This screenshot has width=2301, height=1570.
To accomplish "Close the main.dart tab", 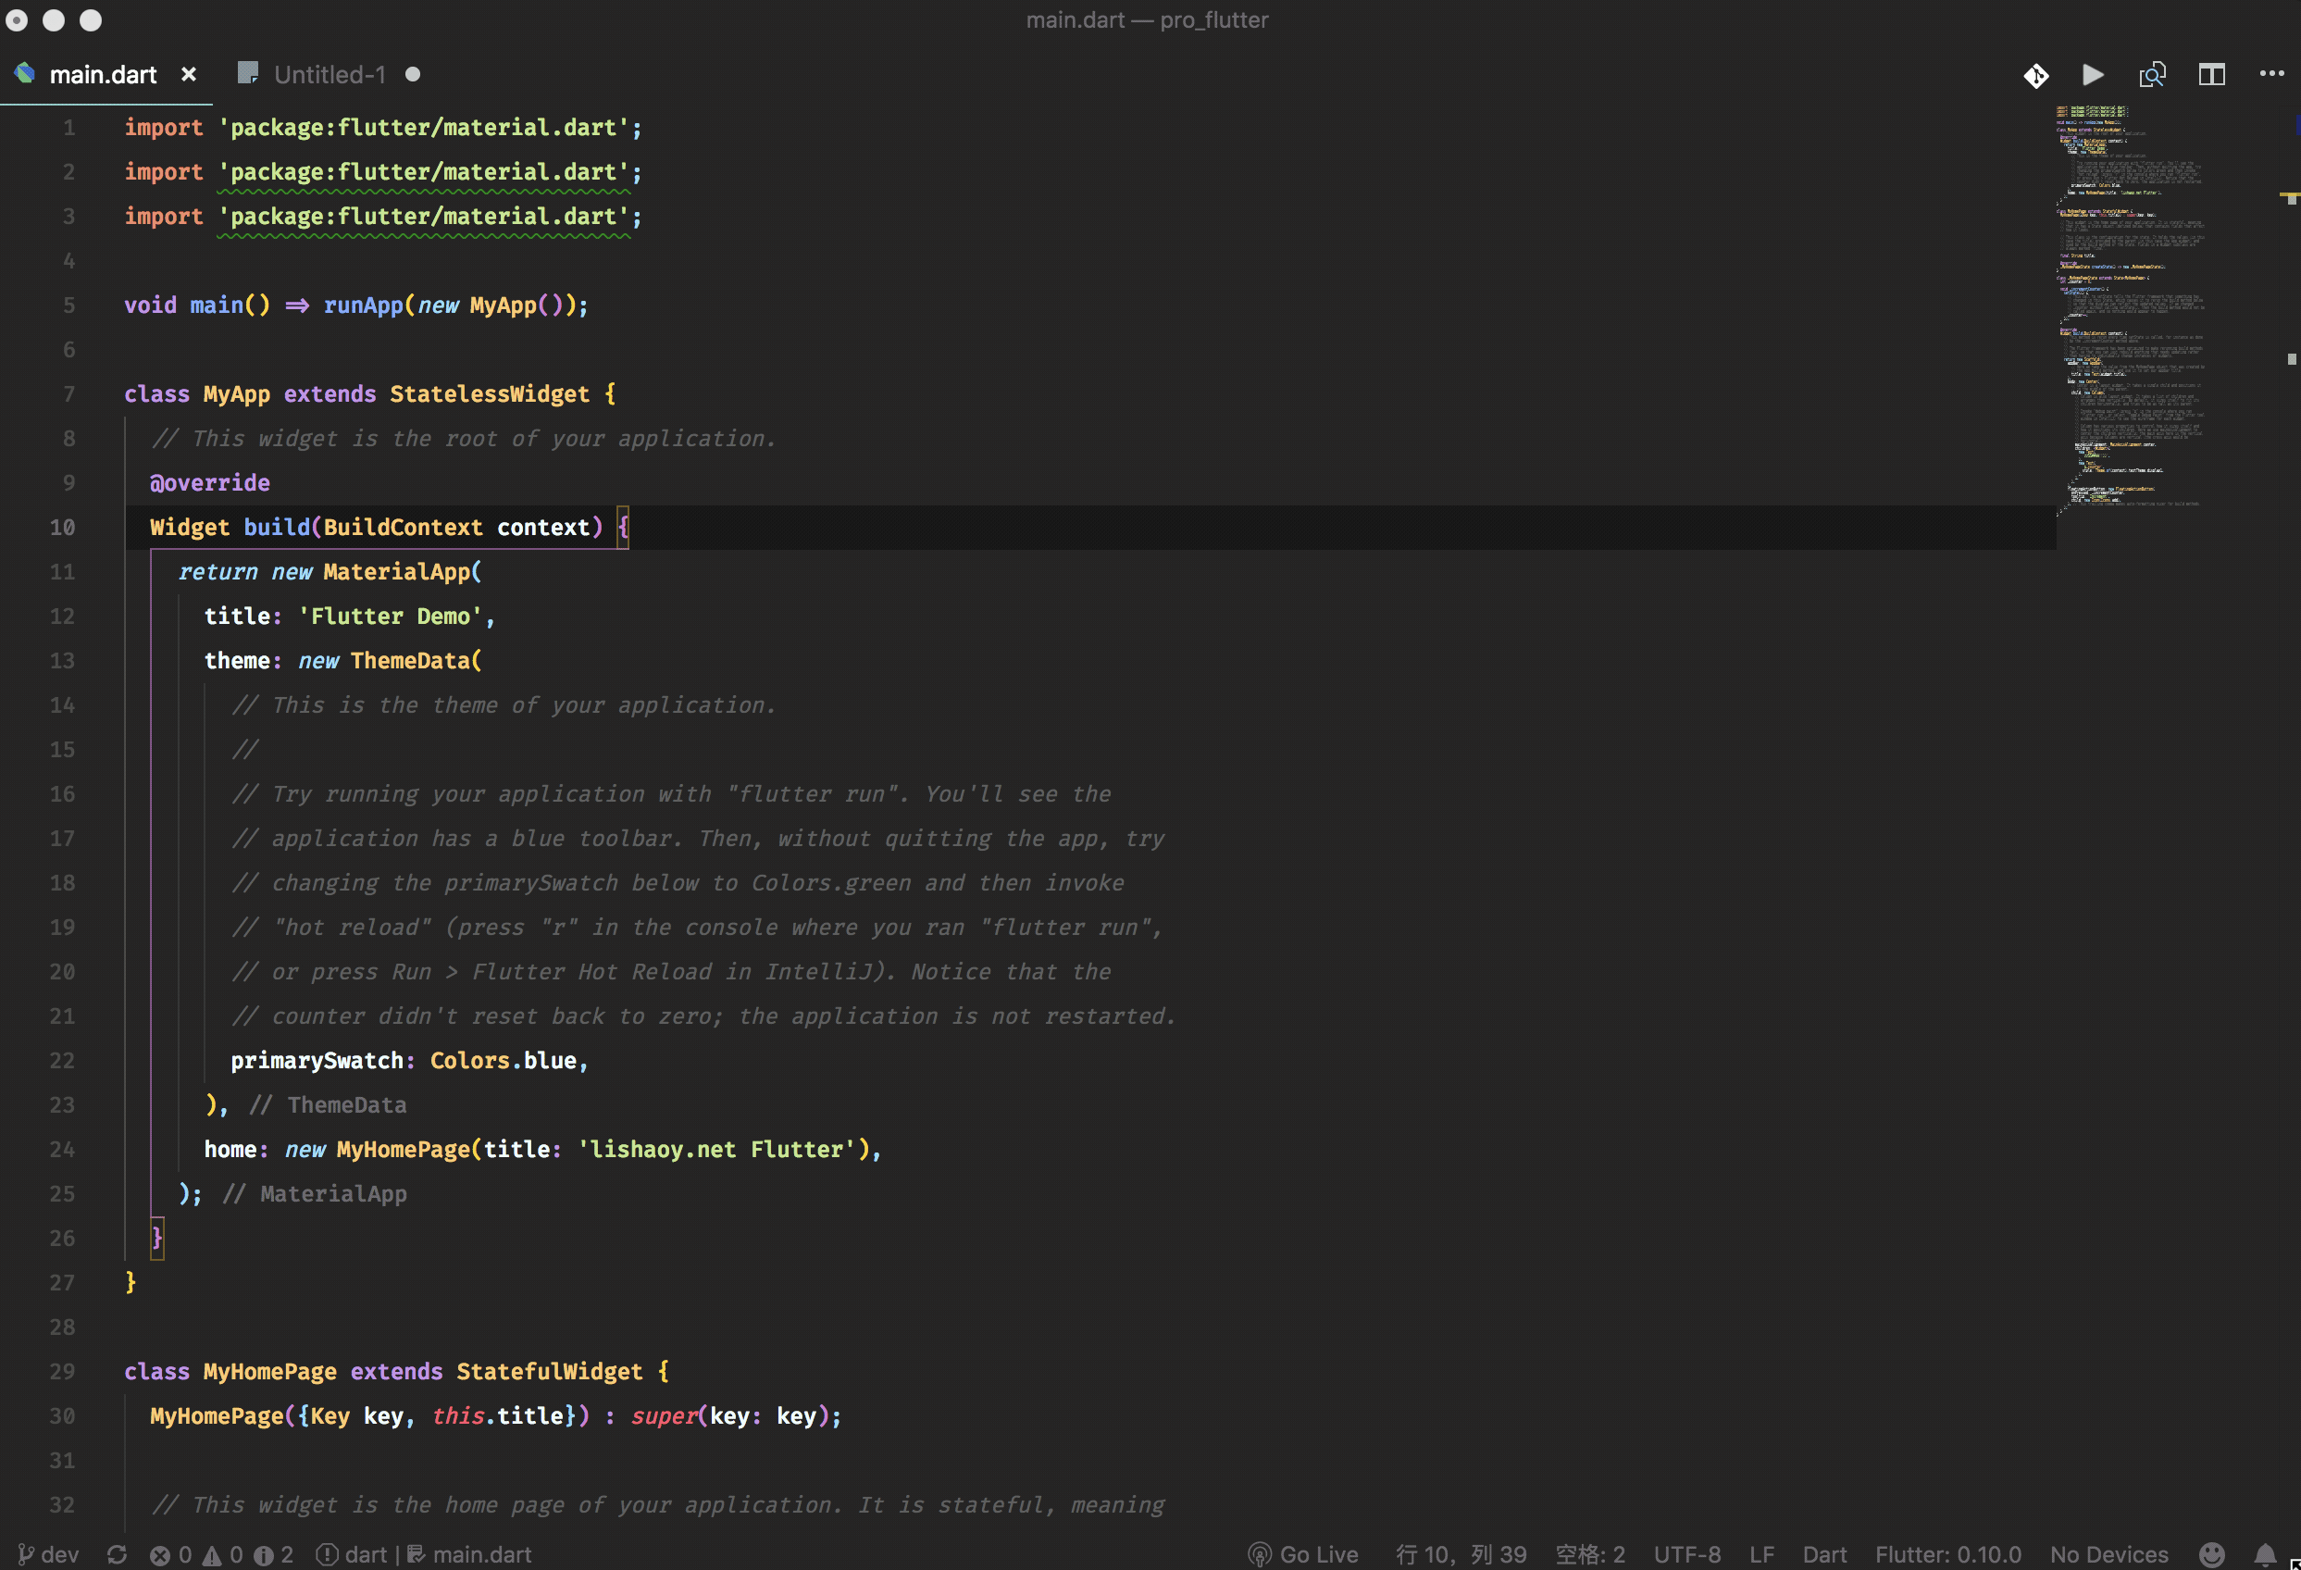I will coord(189,75).
